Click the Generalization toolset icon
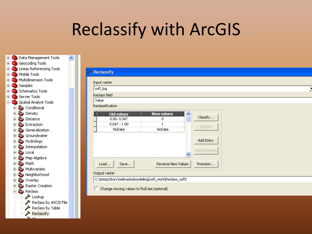Screen dimensions: 312x234 tap(21, 130)
